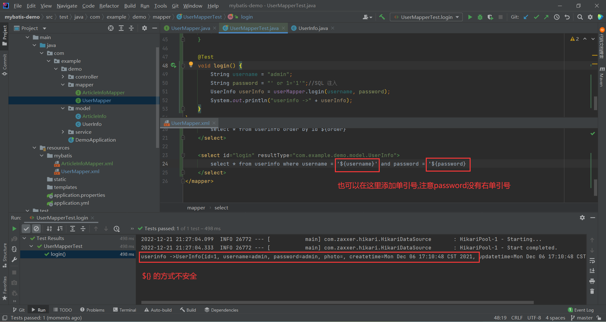The image size is (606, 322).
Task: Click Git commit checkmark icon
Action: (x=536, y=17)
